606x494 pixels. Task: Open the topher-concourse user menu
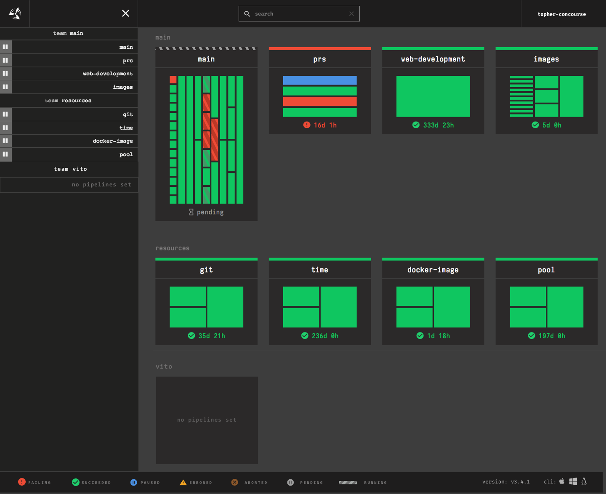click(x=561, y=13)
